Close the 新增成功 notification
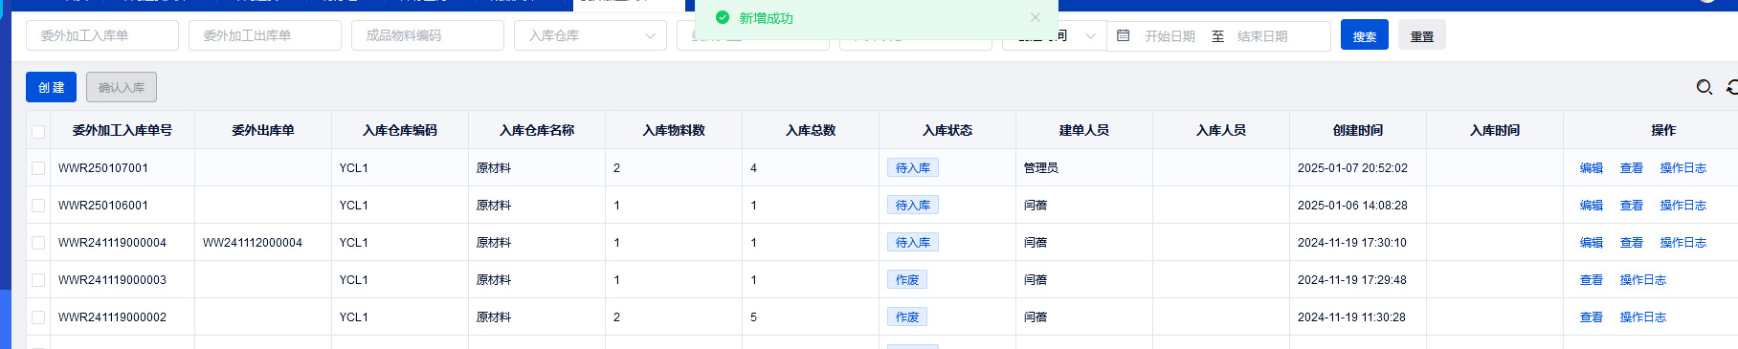 point(1035,17)
